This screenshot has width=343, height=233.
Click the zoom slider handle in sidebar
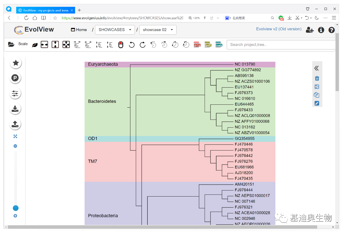click(16, 208)
